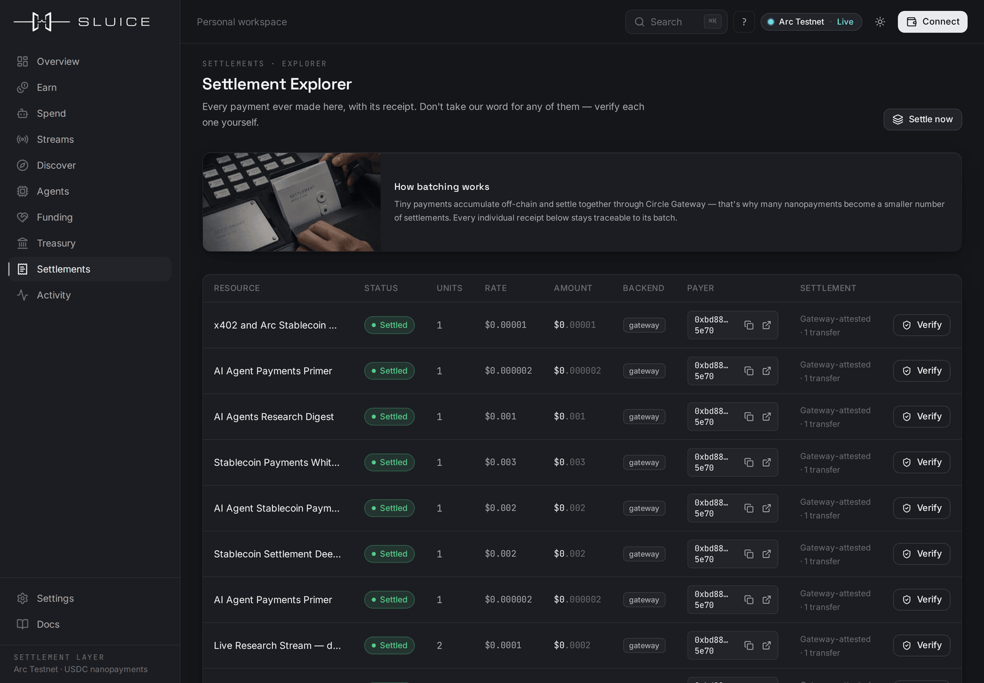Click the SETTLEMENT column header
This screenshot has height=683, width=984.
coord(828,288)
